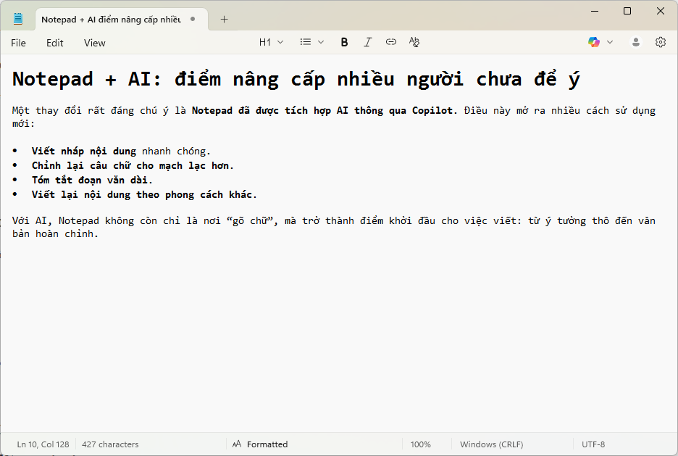This screenshot has width=678, height=456.
Task: Minimize the Notepad window
Action: point(595,11)
